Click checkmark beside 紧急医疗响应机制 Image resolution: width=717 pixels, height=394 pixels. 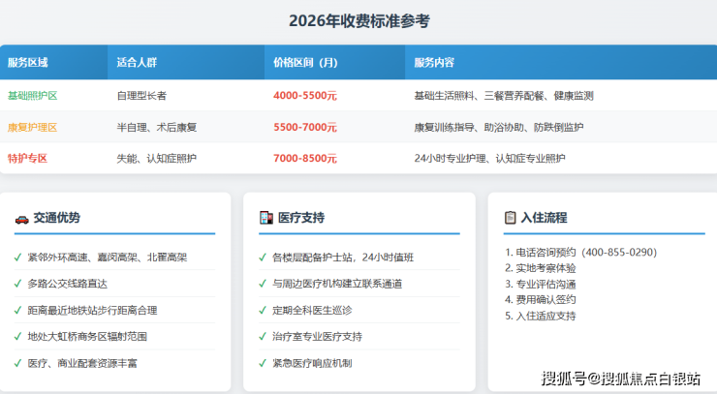coord(263,363)
